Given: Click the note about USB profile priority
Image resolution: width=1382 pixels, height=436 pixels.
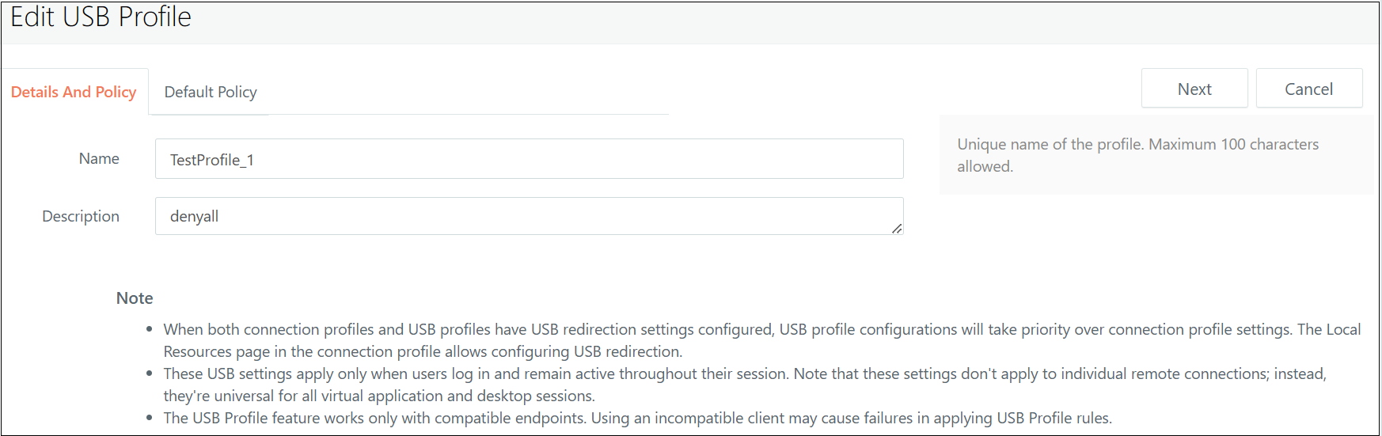Looking at the screenshot, I should tap(762, 340).
